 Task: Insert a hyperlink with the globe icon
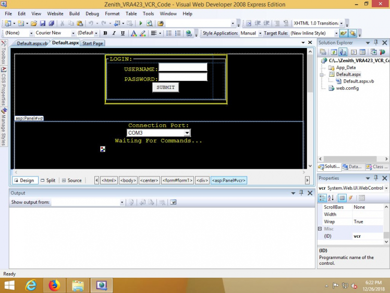(188, 33)
